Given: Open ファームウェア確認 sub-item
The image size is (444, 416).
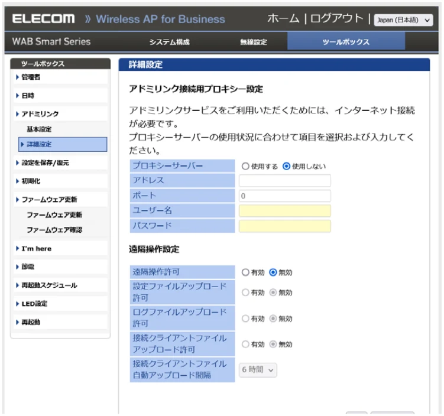Looking at the screenshot, I should tap(54, 230).
